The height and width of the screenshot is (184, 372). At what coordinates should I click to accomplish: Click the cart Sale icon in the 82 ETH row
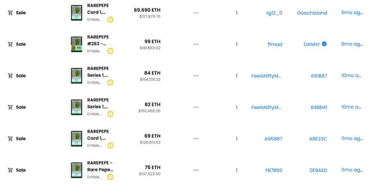click(10, 107)
